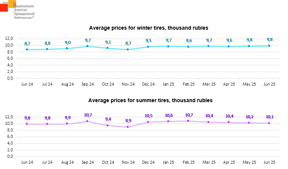Click summer tires Feb 25 data point
Image resolution: width=288 pixels, height=169 pixels.
189,121
